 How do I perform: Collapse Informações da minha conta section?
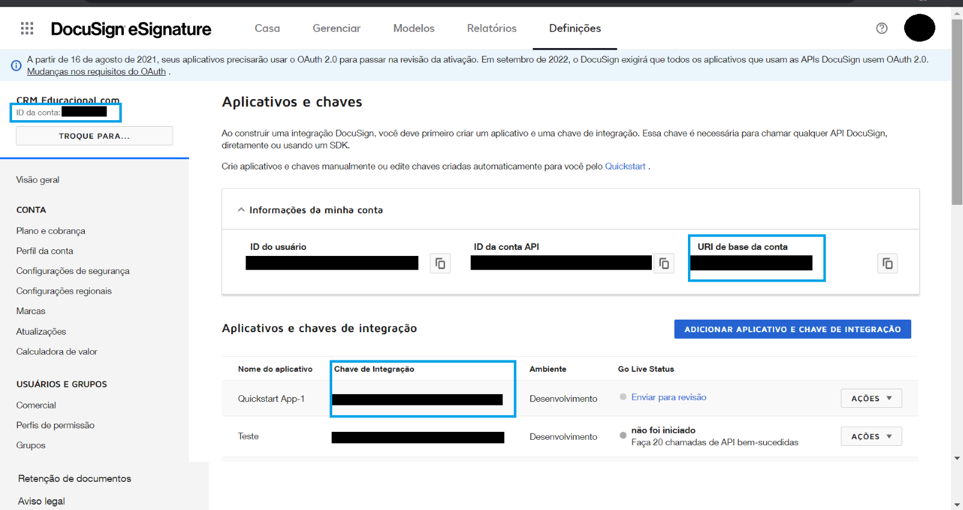241,210
